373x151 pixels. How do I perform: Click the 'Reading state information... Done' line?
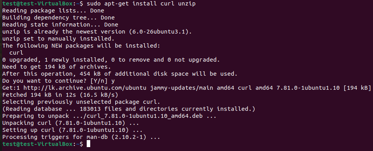coord(60,25)
